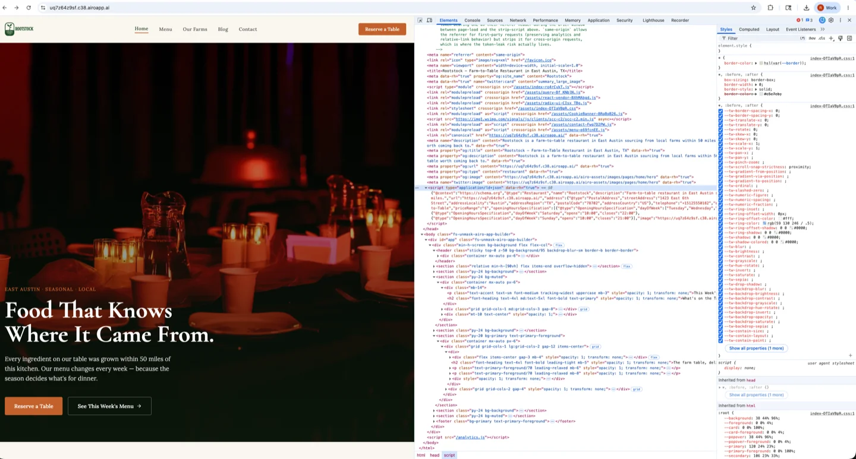This screenshot has width=856, height=459.
Task: Click the tab search icon next to extensions
Action: click(788, 8)
